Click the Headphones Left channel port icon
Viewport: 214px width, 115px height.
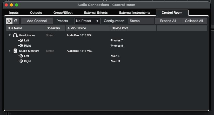(21, 40)
